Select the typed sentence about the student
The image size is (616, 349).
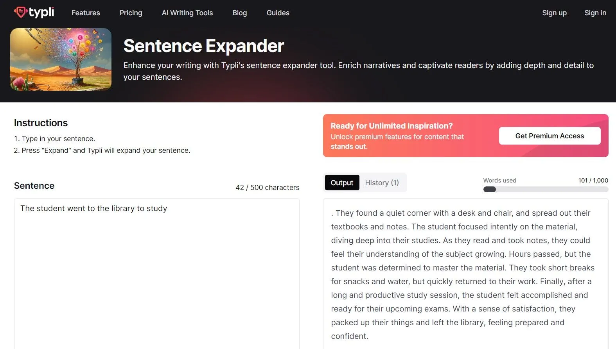coord(93,208)
